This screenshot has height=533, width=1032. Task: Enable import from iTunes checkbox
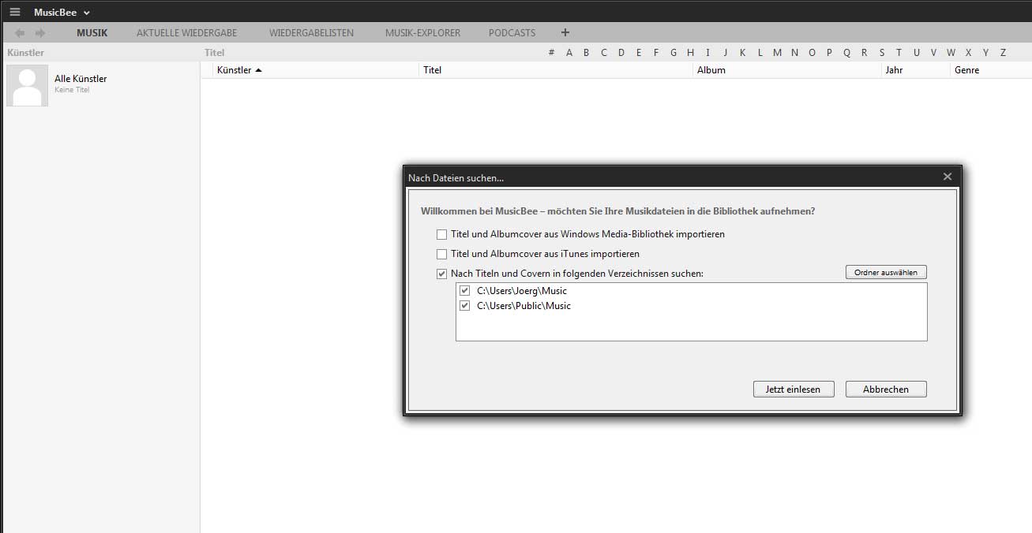click(442, 254)
